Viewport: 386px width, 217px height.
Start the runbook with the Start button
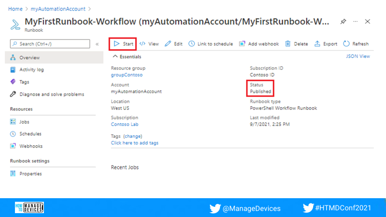tap(124, 44)
